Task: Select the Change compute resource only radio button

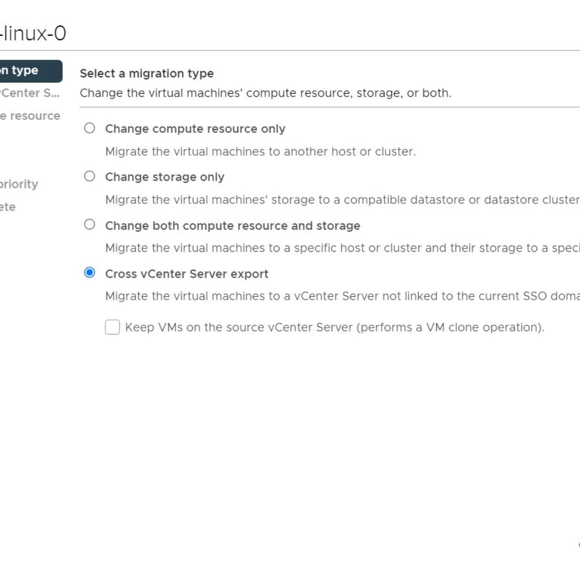Action: point(89,128)
